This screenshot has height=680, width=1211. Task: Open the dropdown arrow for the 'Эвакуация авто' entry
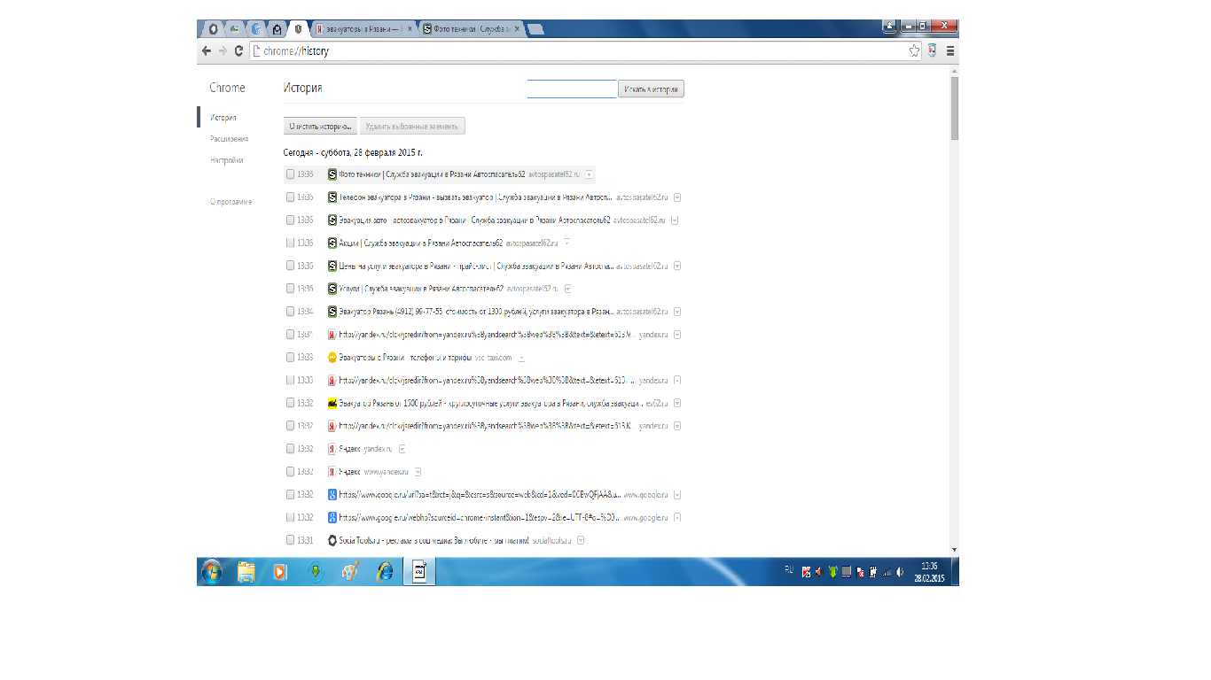675,220
